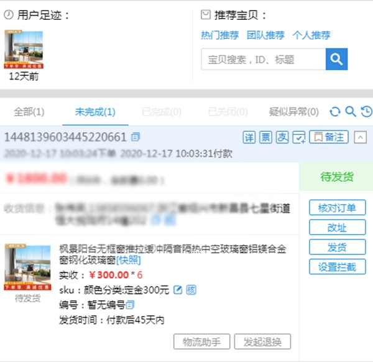Click the 改址 button

click(x=338, y=228)
